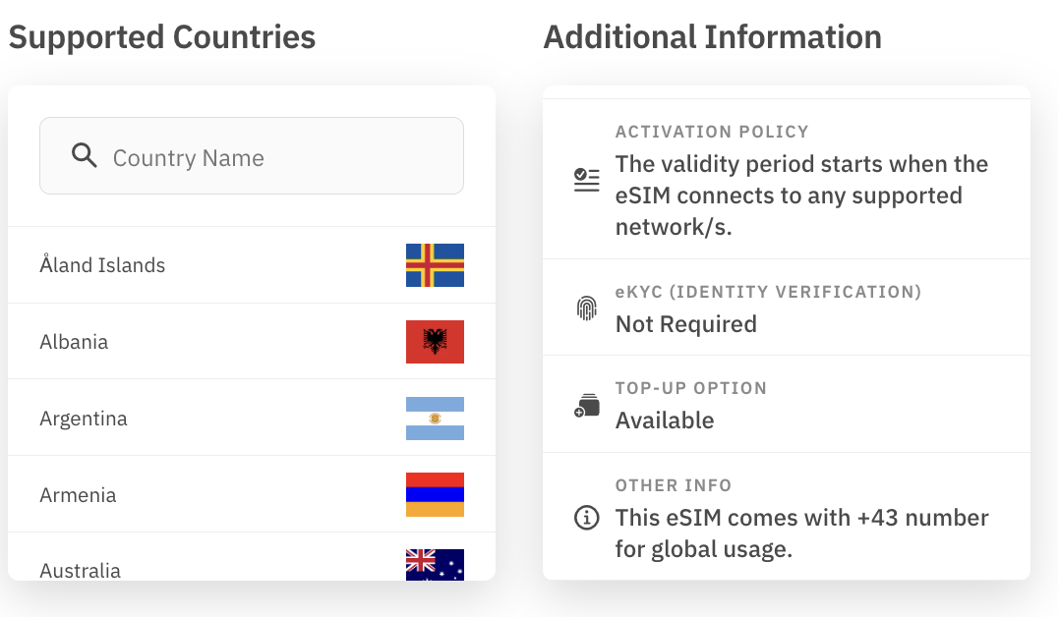Click the eKYC Not Required text
This screenshot has height=617, width=1058.
[x=686, y=323]
